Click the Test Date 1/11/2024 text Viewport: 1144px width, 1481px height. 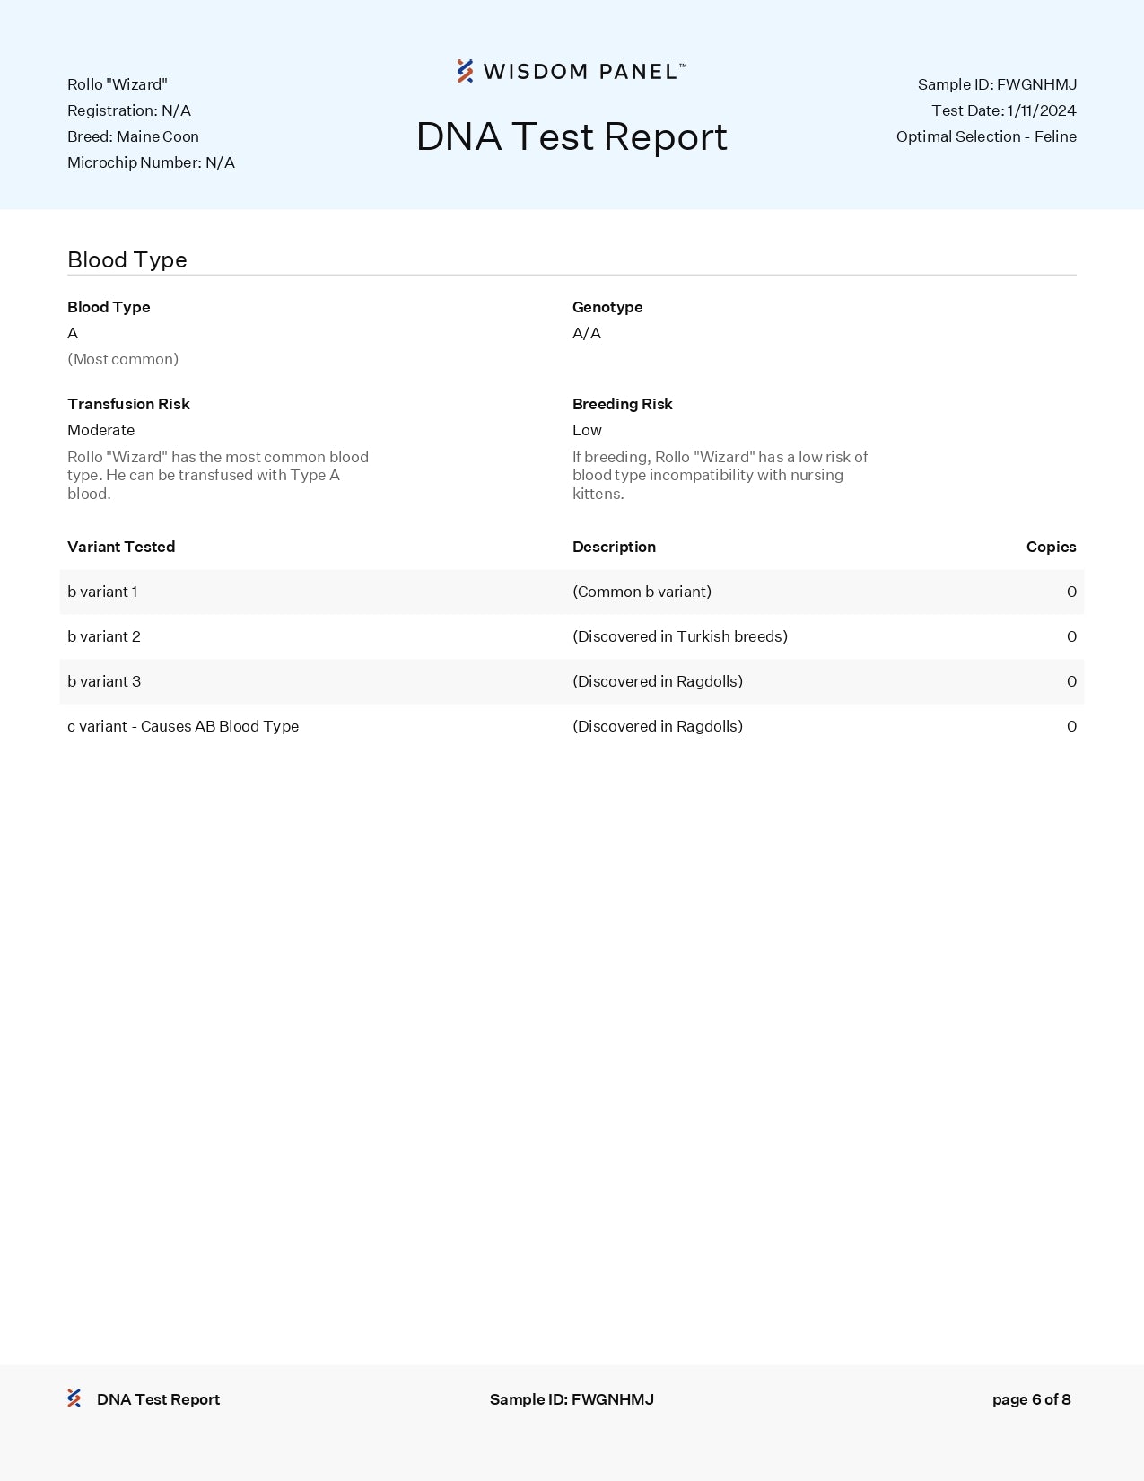[1003, 110]
